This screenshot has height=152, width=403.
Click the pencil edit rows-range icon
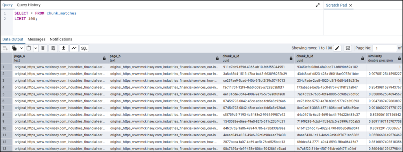337,48
